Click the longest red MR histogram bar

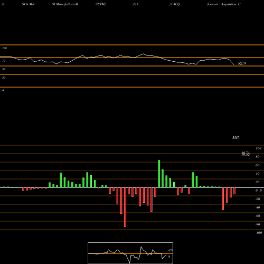click(x=125, y=207)
